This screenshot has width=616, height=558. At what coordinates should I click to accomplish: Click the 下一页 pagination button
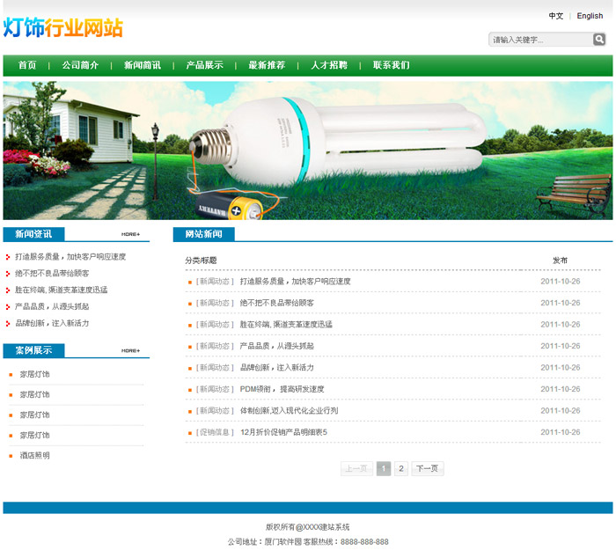tap(428, 469)
